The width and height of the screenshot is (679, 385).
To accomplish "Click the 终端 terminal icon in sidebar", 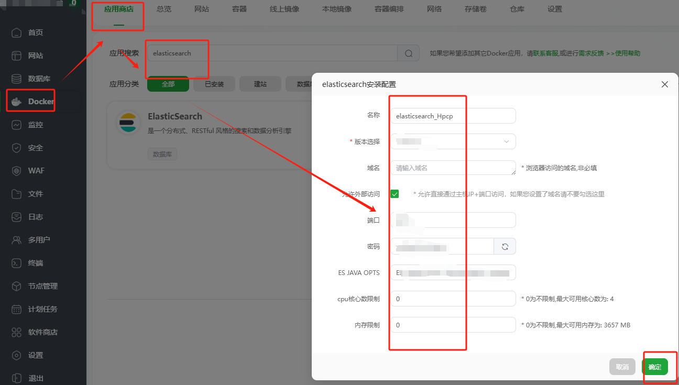I will [x=17, y=263].
